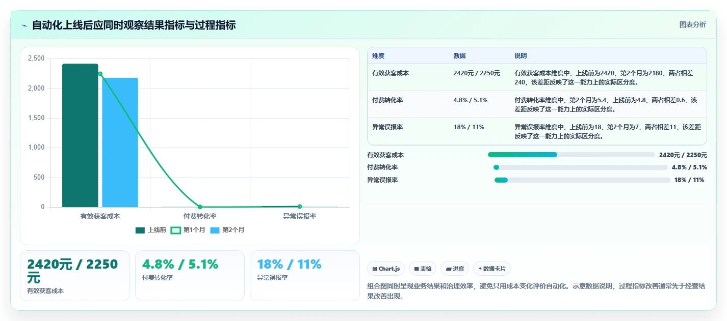Open the 图表分析 label in the header
The image size is (727, 321).
pos(693,24)
